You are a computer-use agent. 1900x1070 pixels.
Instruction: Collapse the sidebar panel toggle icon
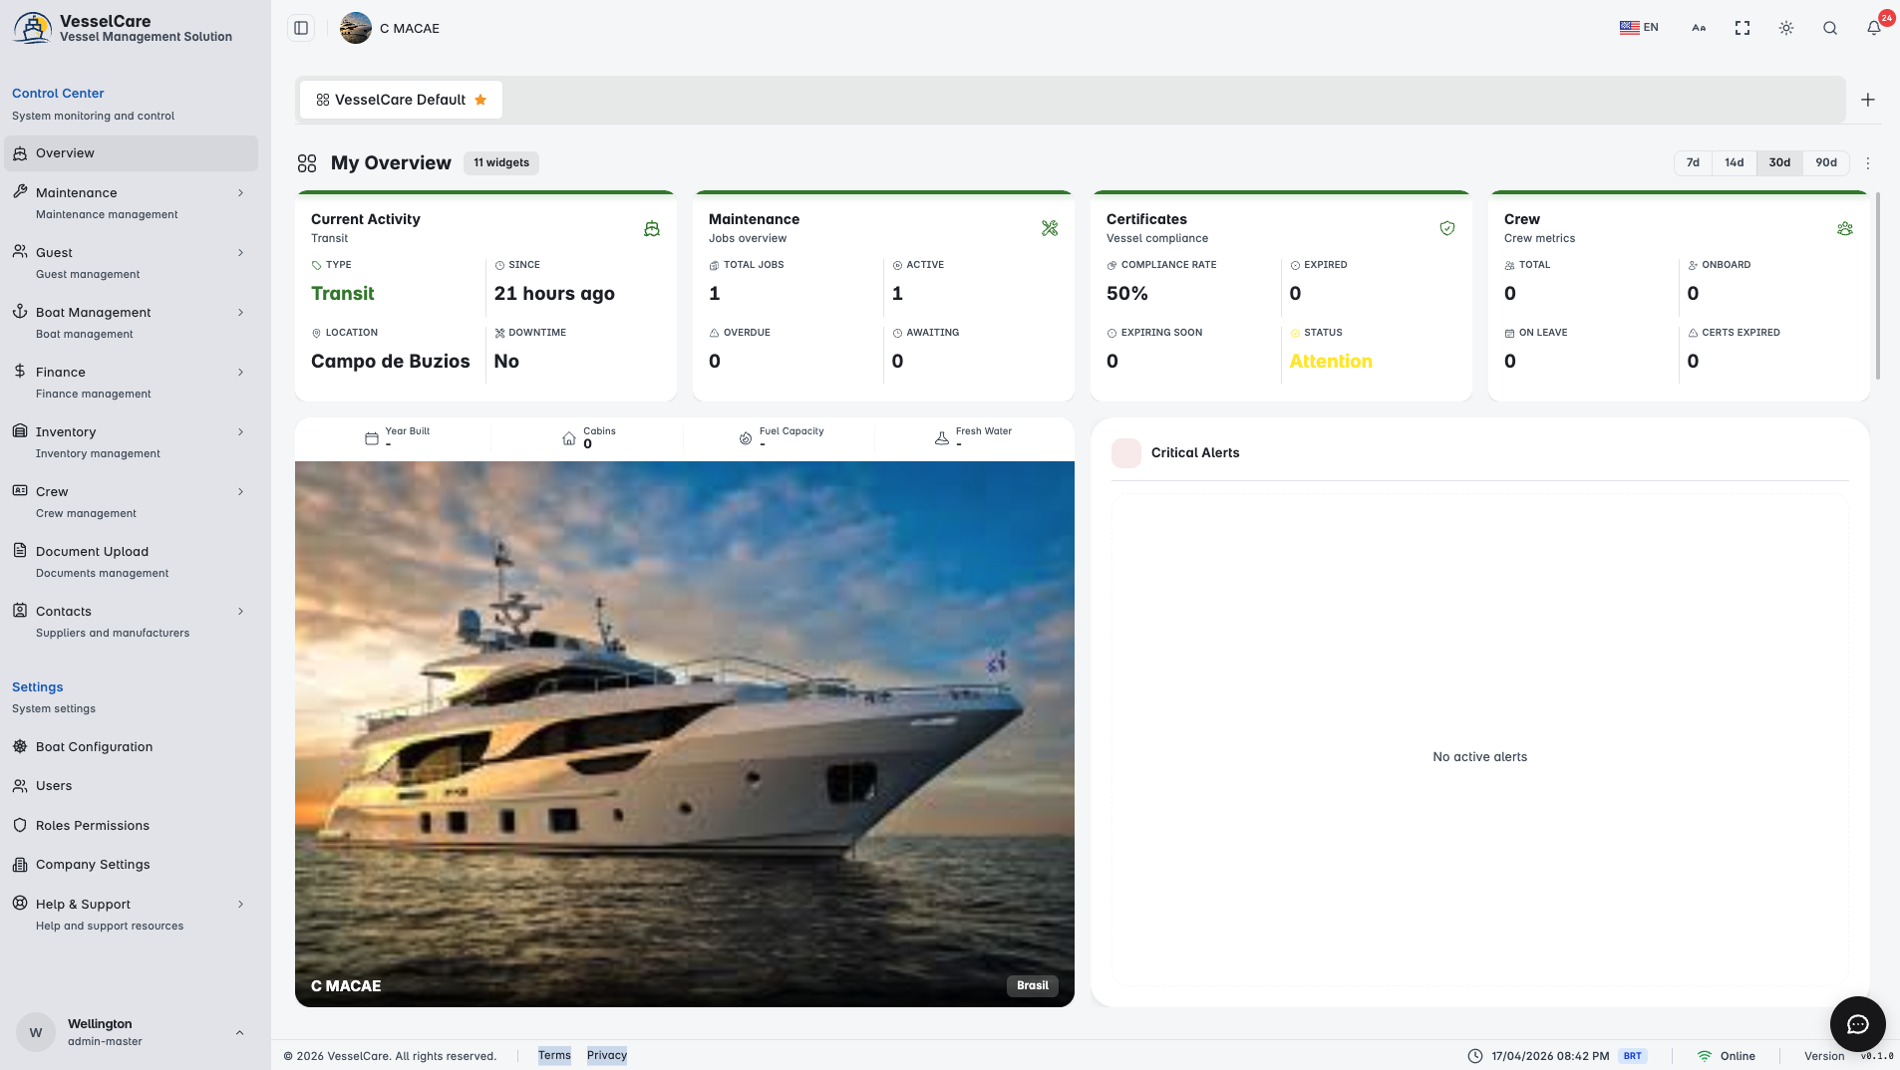pyautogui.click(x=301, y=28)
